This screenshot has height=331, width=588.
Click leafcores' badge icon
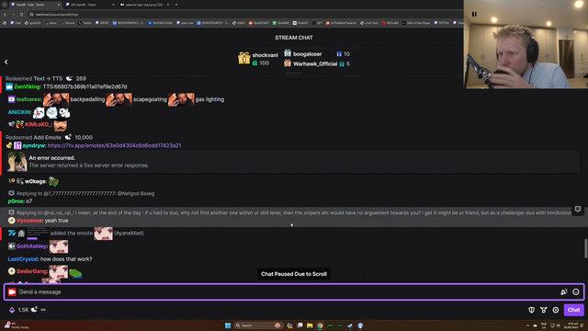coord(12,99)
